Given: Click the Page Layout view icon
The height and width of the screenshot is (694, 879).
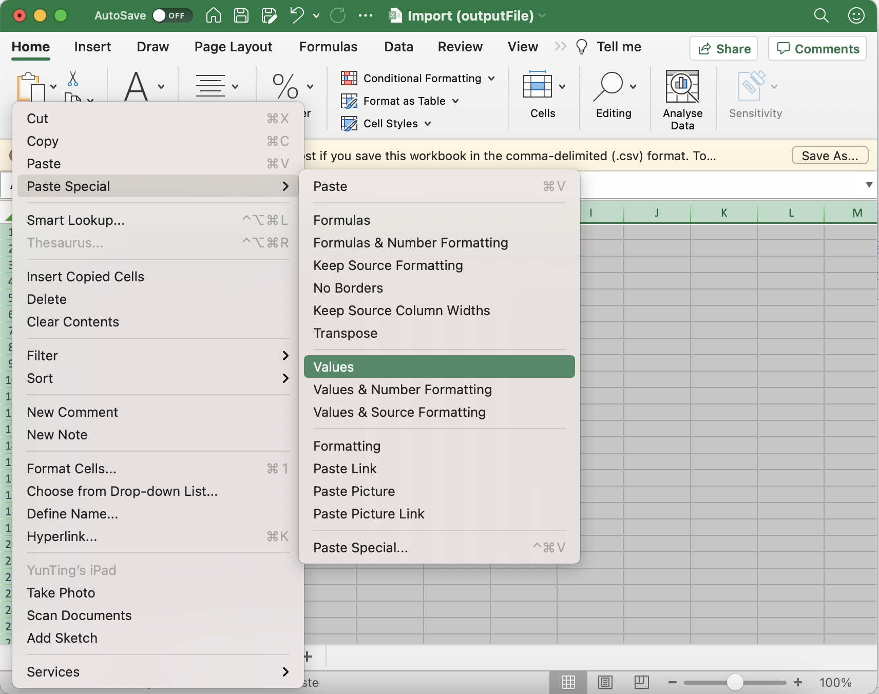Looking at the screenshot, I should 605,682.
